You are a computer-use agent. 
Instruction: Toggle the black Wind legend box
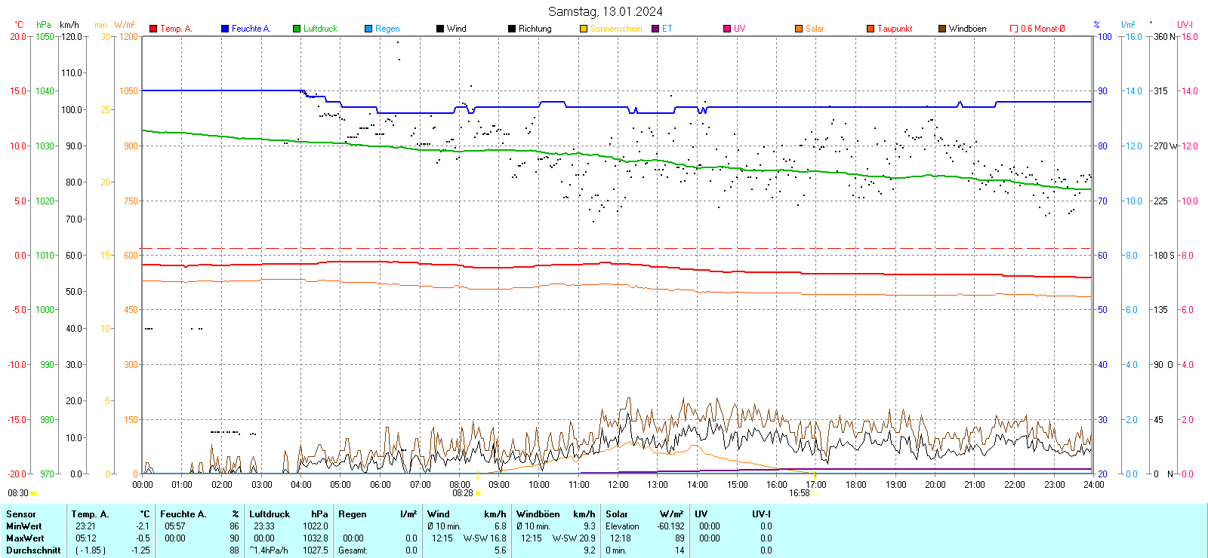click(x=440, y=29)
